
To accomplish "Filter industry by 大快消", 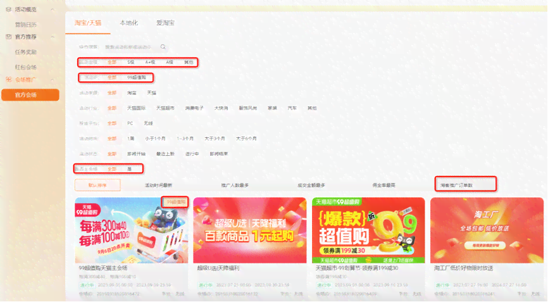I will pos(221,108).
